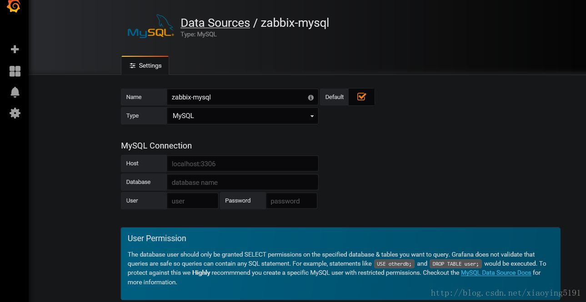Toggle the Default checkbox
The image size is (586, 302).
click(x=361, y=97)
